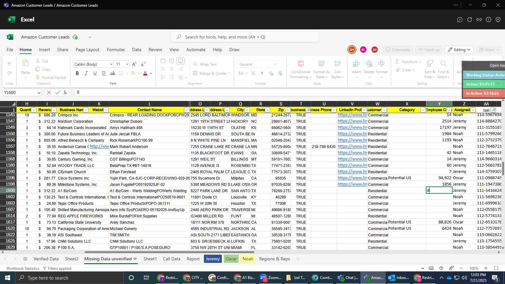The image size is (505, 284).
Task: Open the Fill Color picker
Action: pos(133,73)
